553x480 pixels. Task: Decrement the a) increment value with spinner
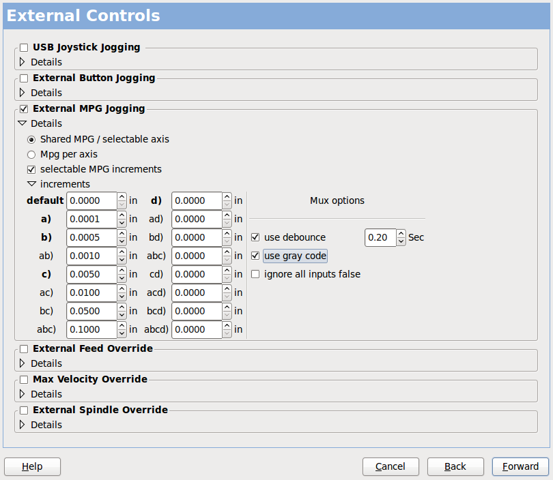(122, 222)
